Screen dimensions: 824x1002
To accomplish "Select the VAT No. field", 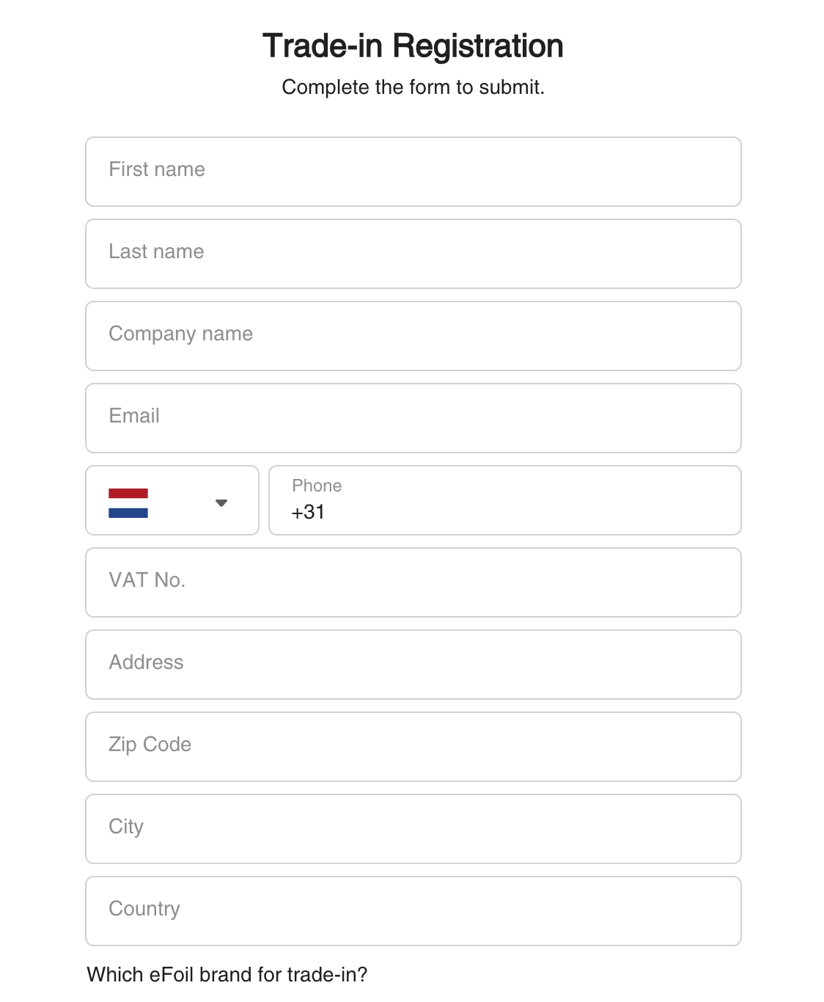I will pyautogui.click(x=413, y=582).
